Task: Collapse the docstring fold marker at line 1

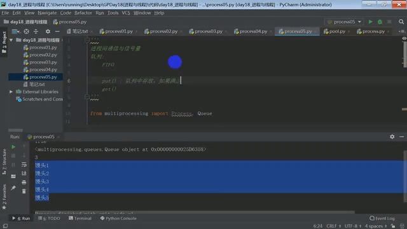Action: [x=87, y=40]
